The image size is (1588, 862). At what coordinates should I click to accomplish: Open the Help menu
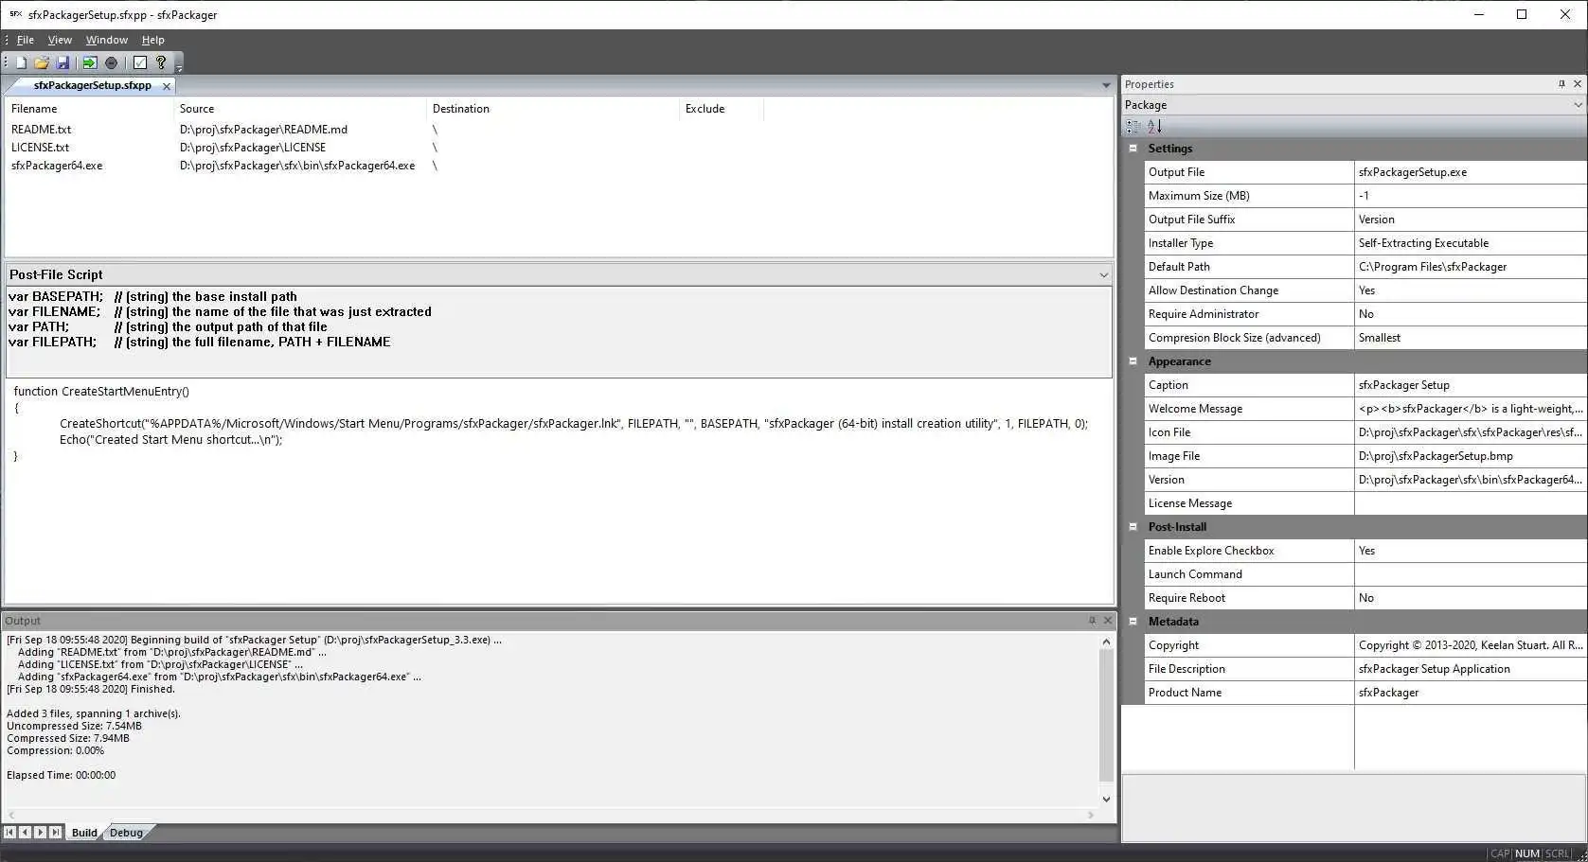[x=152, y=40]
